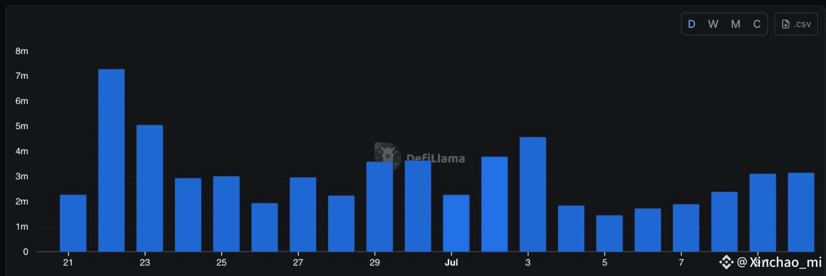Select the last bar on the right
This screenshot has height=276, width=826.
(x=801, y=212)
